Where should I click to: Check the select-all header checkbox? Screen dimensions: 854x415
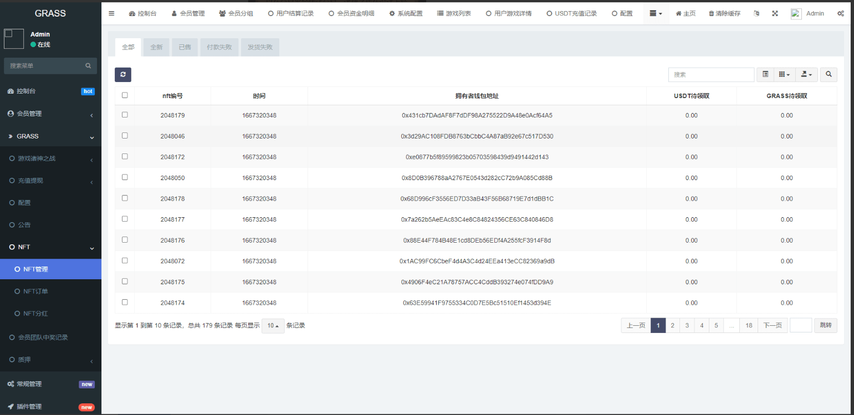[125, 95]
